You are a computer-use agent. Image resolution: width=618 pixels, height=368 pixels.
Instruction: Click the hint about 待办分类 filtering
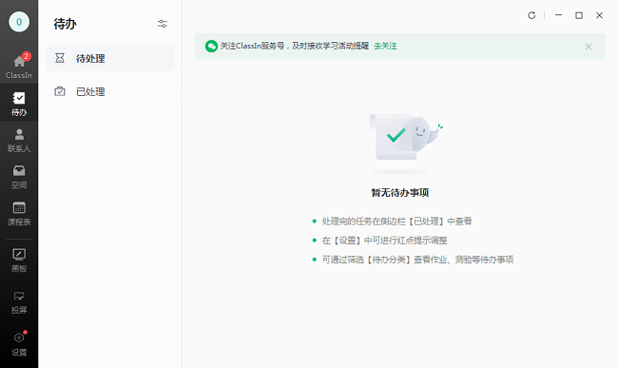point(417,260)
